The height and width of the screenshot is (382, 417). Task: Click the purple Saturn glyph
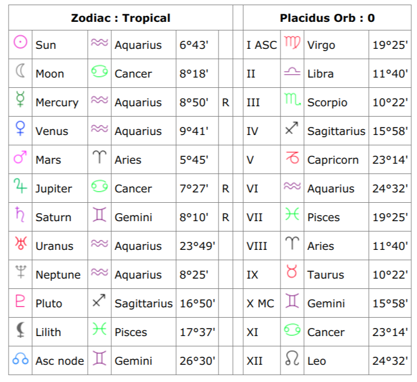20,214
